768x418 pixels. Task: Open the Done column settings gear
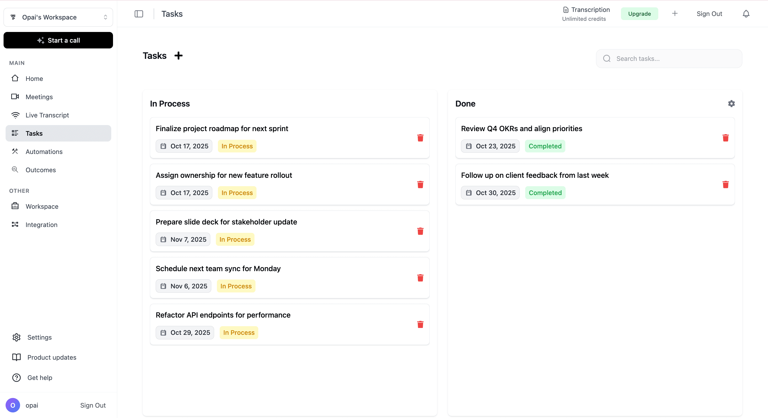(731, 103)
